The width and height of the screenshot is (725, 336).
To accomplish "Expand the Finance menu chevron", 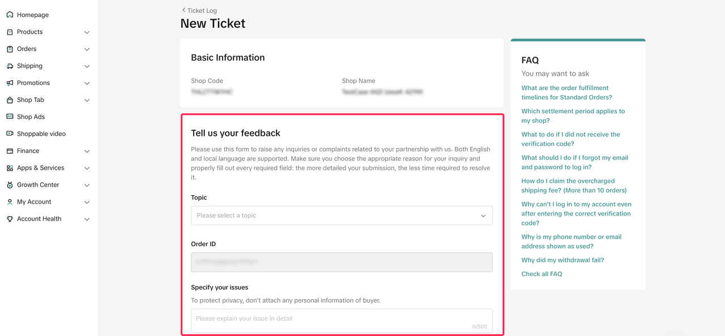I will point(87,151).
